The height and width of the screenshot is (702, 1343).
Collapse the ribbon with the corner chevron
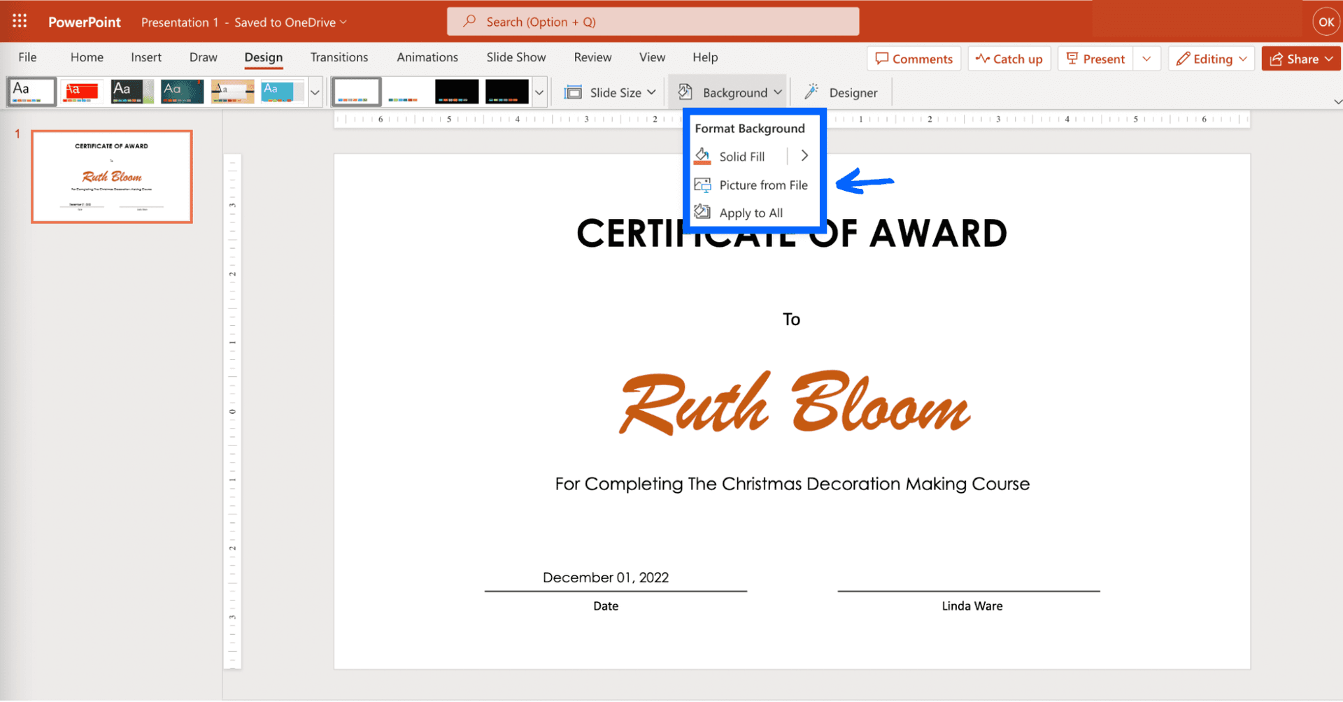click(x=1337, y=102)
